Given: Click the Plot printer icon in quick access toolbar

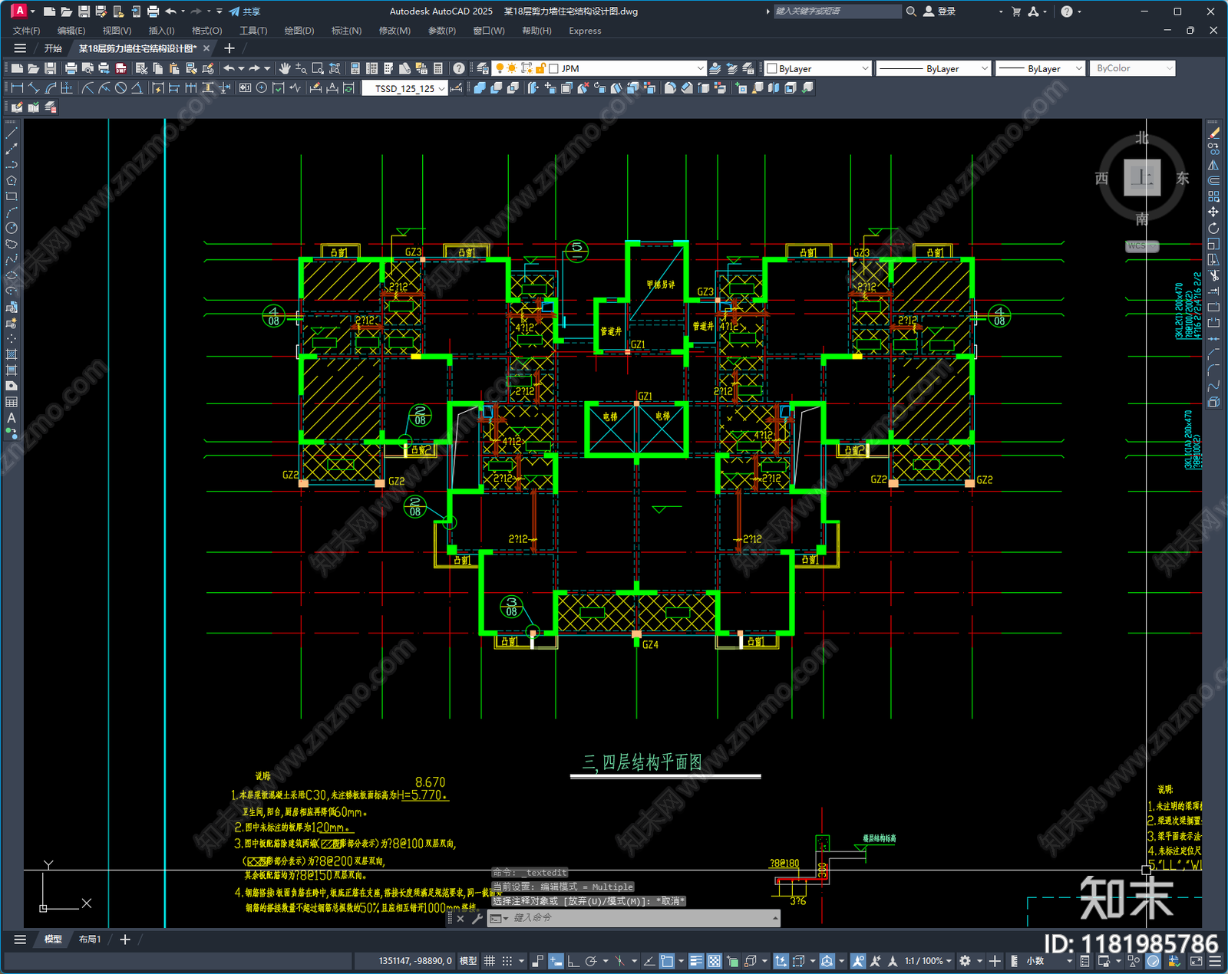Looking at the screenshot, I should pyautogui.click(x=153, y=12).
